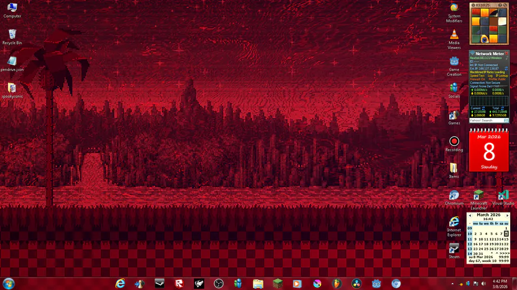Select today's date 8 in calendar gadget
This screenshot has width=517, height=290.
point(506,234)
